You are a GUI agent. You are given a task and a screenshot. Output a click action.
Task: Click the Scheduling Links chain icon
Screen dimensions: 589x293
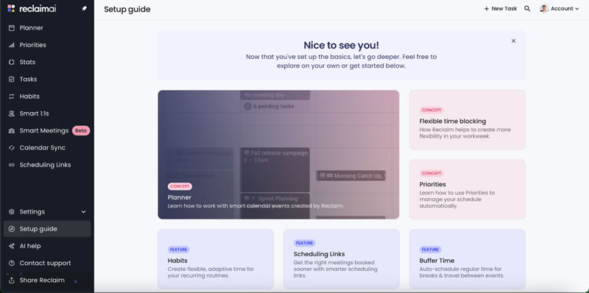[x=12, y=165]
